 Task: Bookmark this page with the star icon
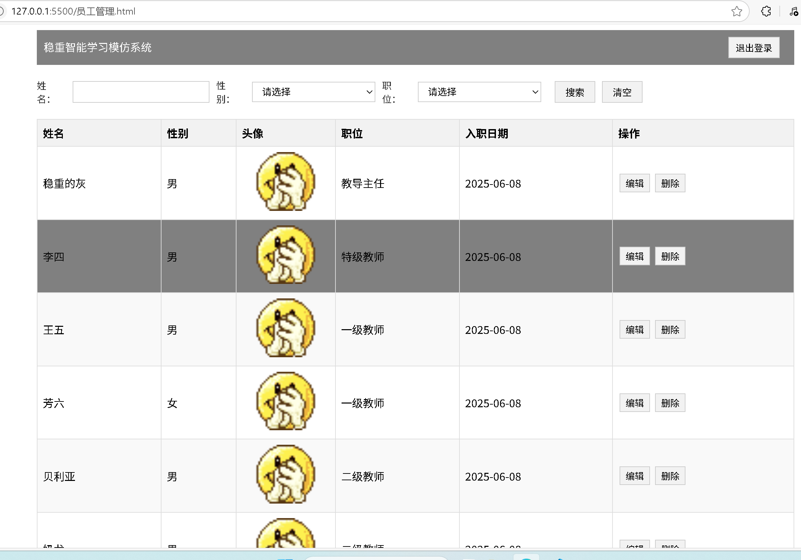(736, 11)
